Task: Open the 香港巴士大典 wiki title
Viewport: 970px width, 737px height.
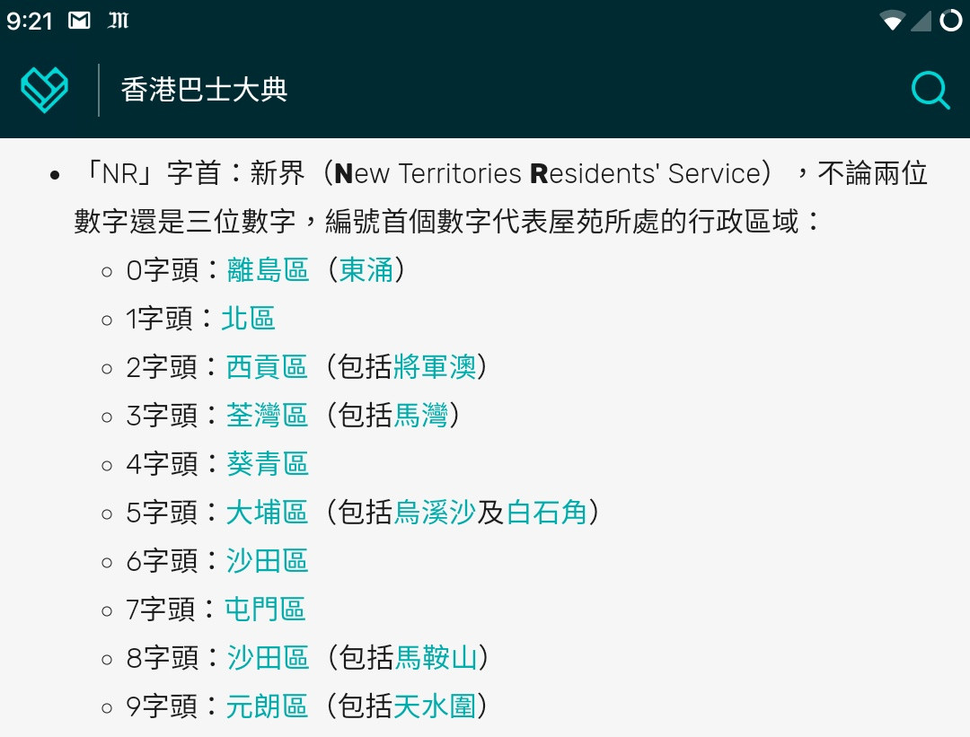Action: click(205, 90)
